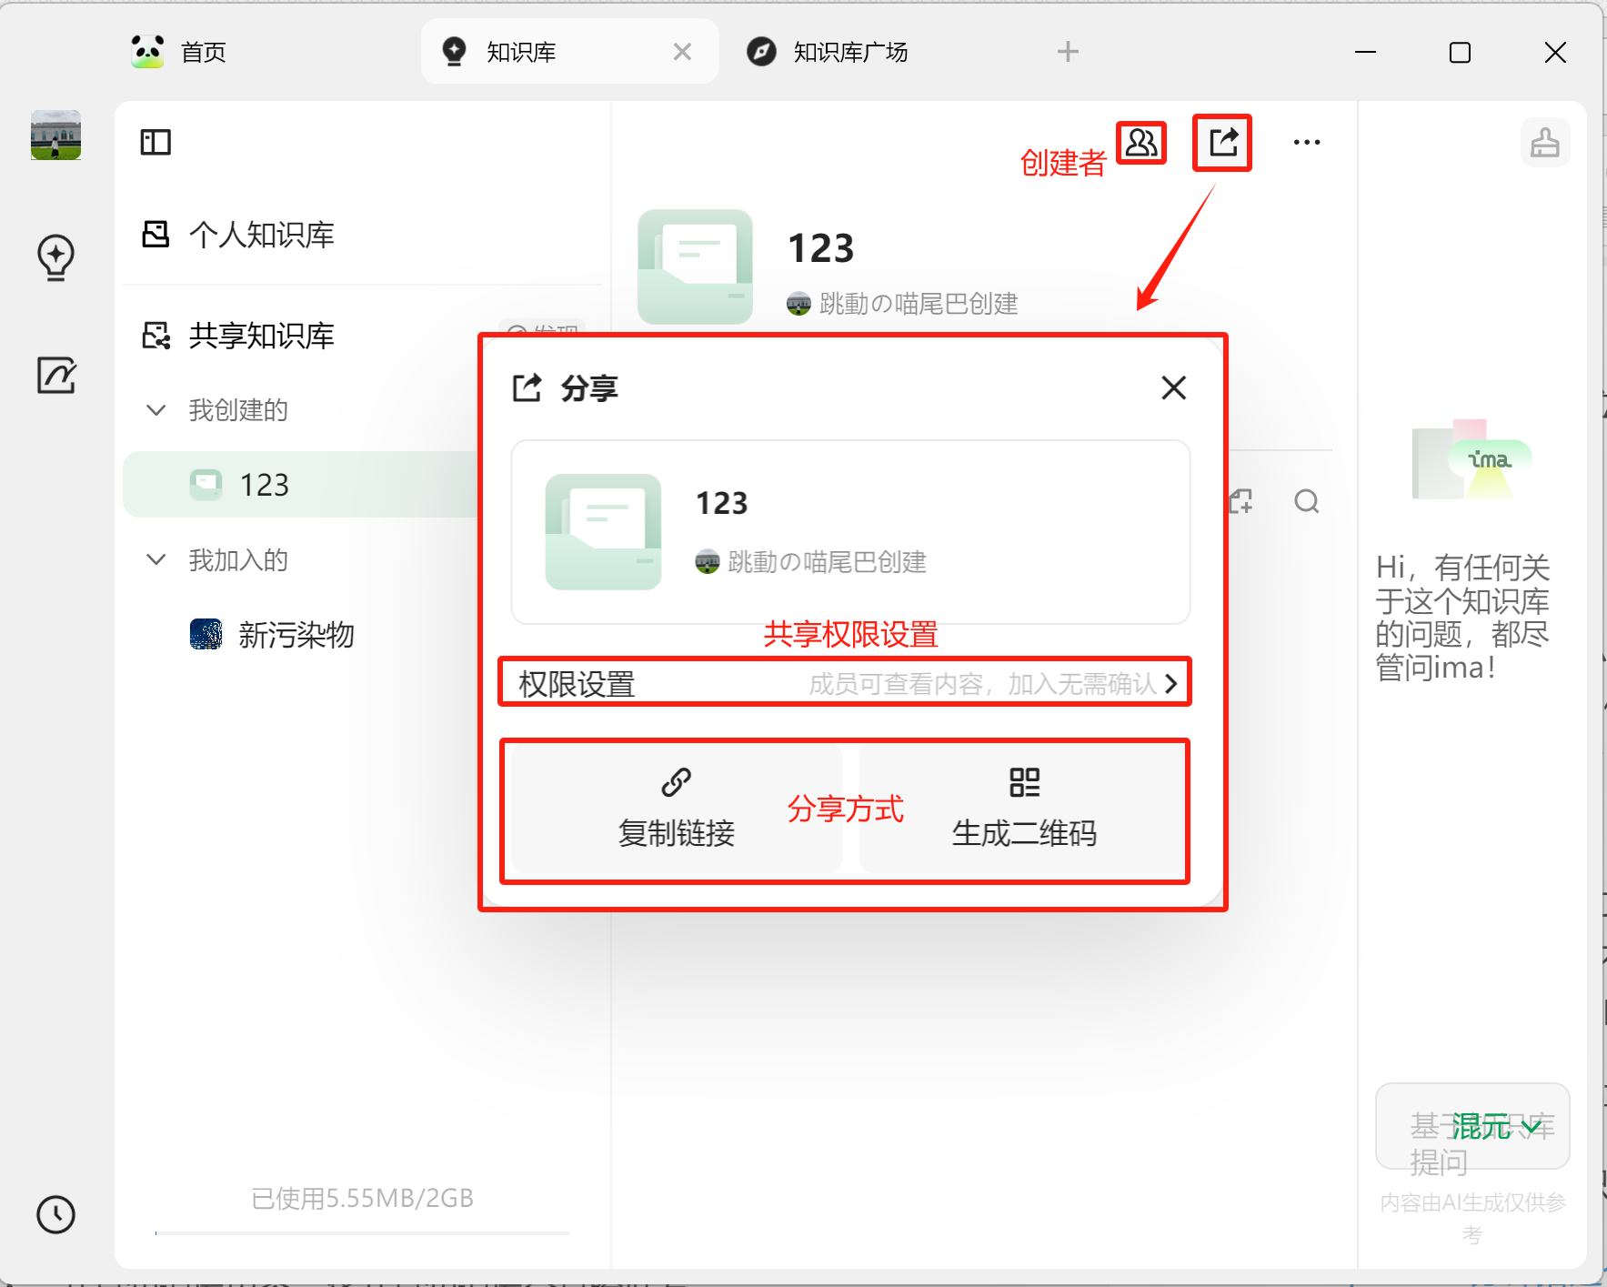Click the stamp icon at the top right corner

pos(1545,143)
